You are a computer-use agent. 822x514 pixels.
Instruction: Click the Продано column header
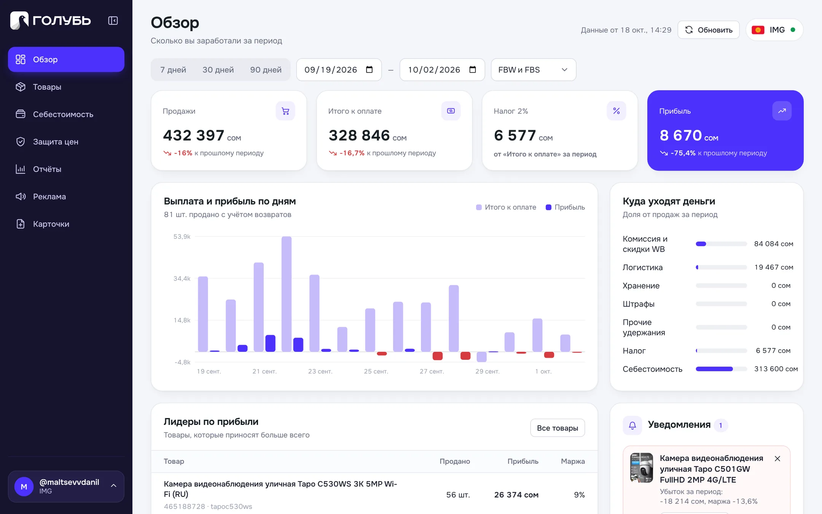(x=455, y=461)
